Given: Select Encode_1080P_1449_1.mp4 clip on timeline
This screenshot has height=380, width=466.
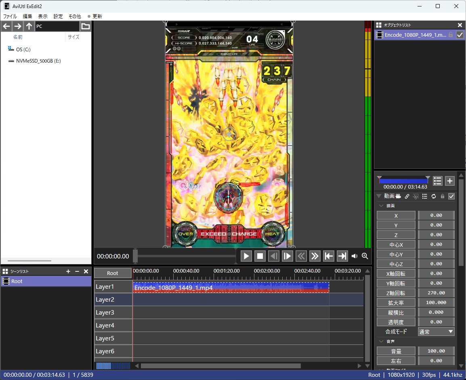Looking at the screenshot, I should (x=231, y=288).
